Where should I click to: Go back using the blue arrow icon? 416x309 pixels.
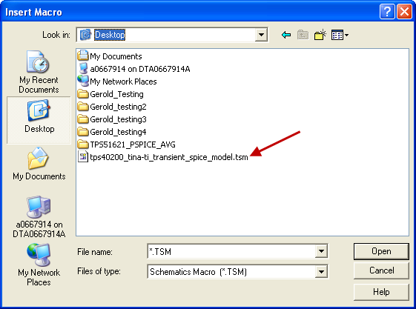[286, 35]
